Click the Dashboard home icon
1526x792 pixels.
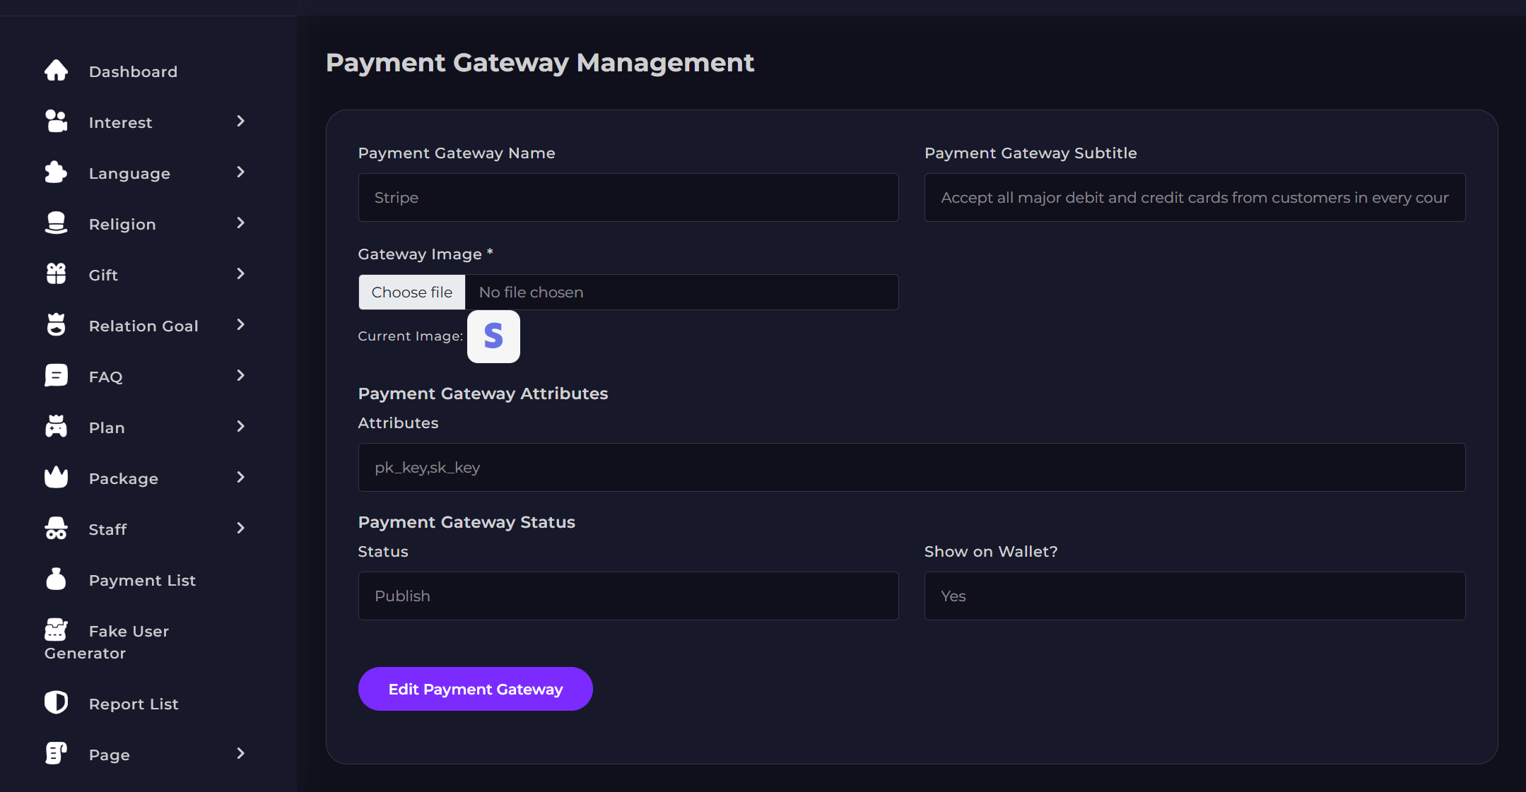pyautogui.click(x=56, y=71)
